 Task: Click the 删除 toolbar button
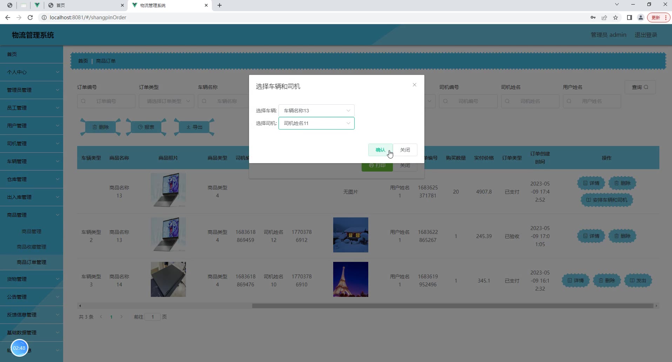[101, 127]
